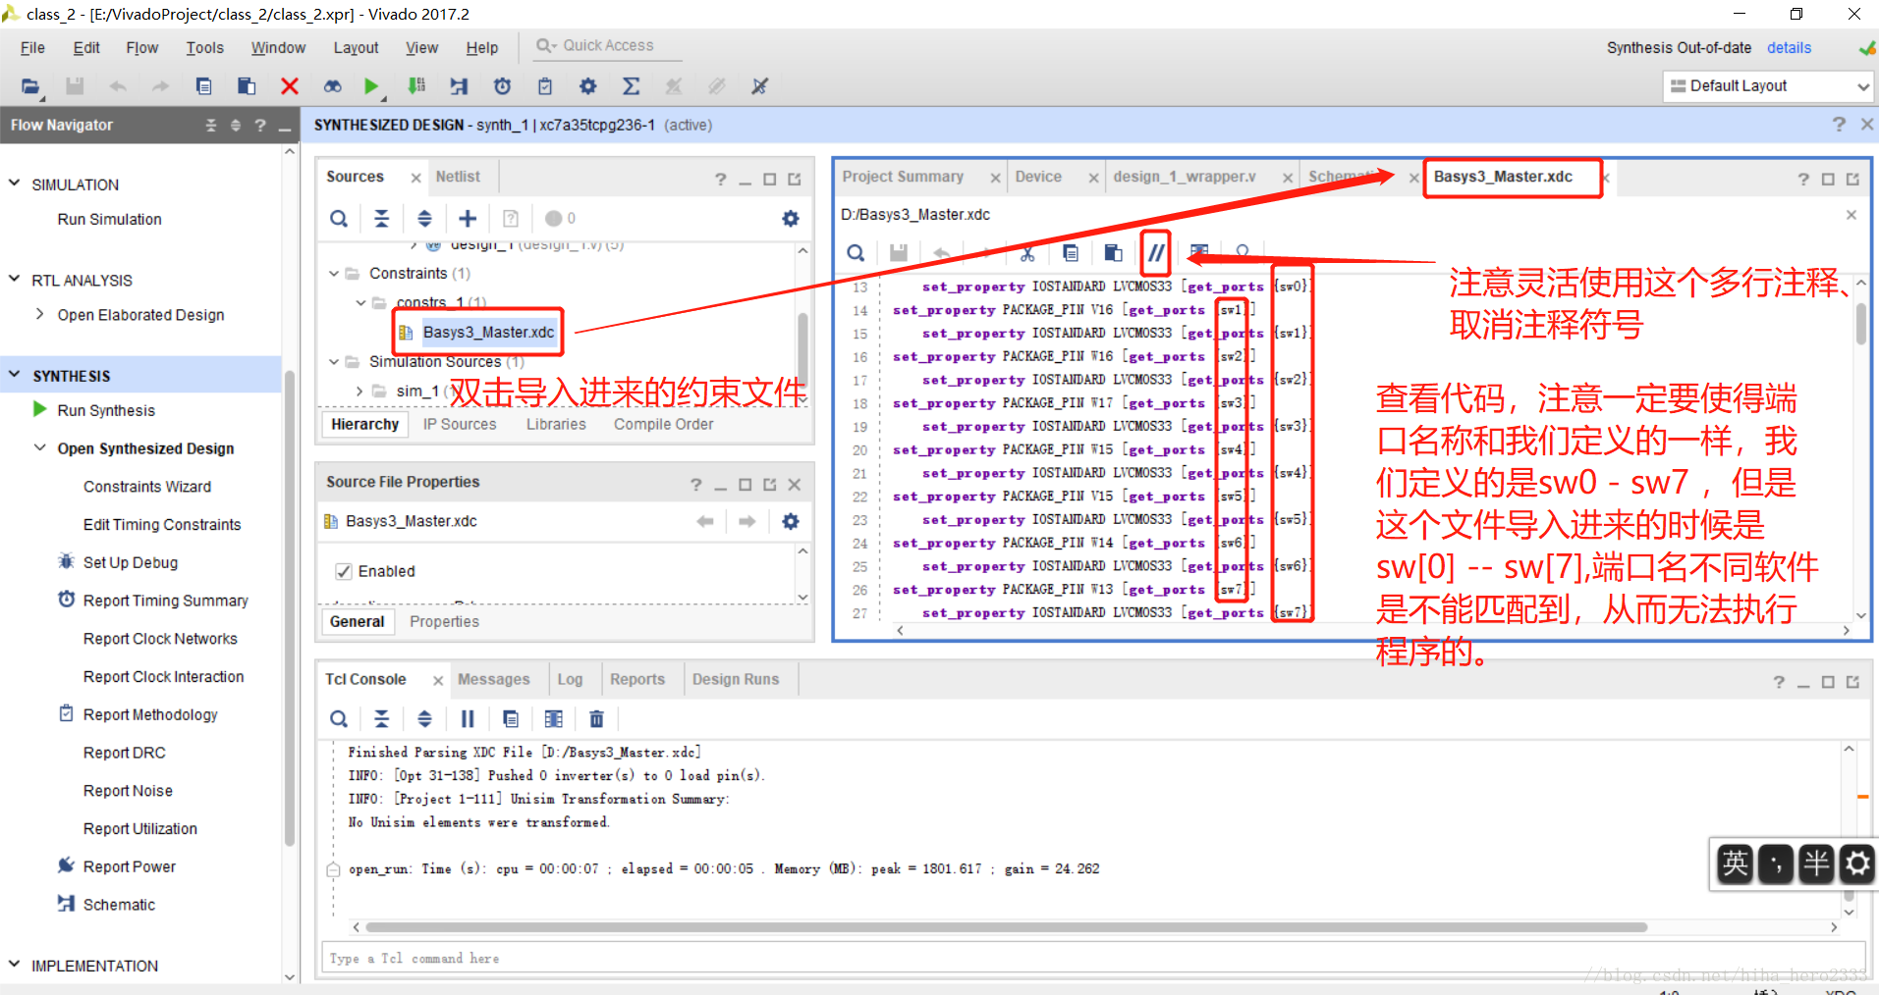
Task: Click Paste icon in XDC editor toolbar
Action: (x=1113, y=253)
